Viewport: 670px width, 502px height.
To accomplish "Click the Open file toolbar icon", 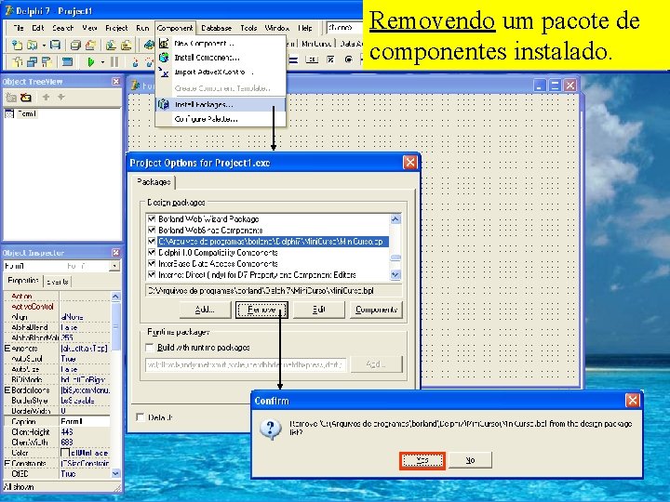I will tap(33, 45).
